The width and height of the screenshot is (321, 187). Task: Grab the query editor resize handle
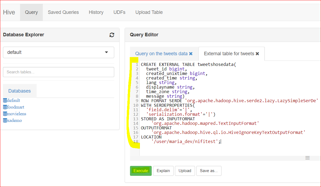[308, 158]
